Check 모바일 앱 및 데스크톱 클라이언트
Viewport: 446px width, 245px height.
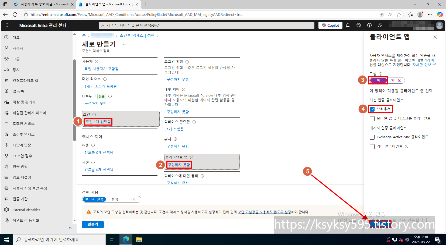click(x=372, y=119)
